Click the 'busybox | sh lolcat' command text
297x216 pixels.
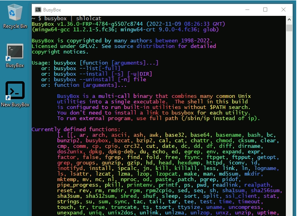(73, 19)
